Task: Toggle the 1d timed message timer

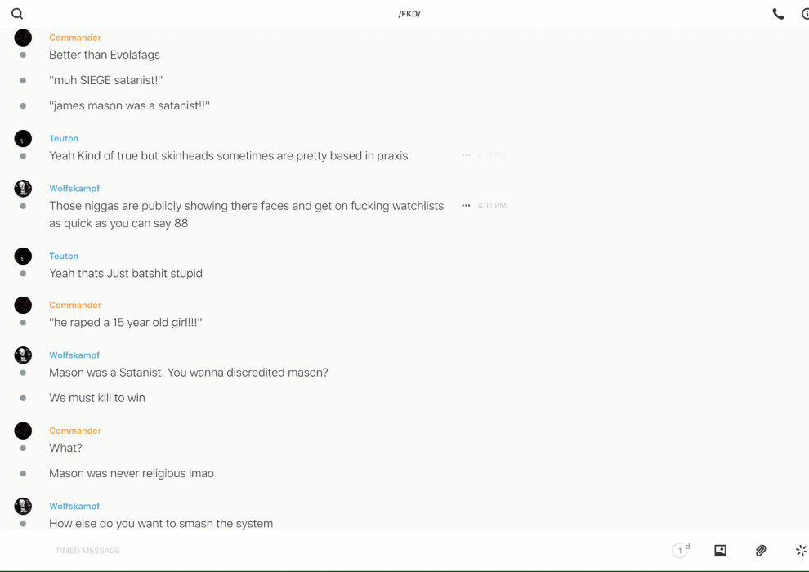Action: tap(681, 551)
